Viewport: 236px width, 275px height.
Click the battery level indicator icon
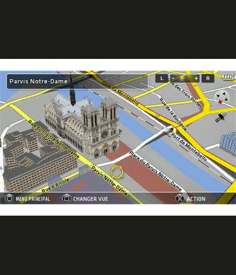point(229,77)
